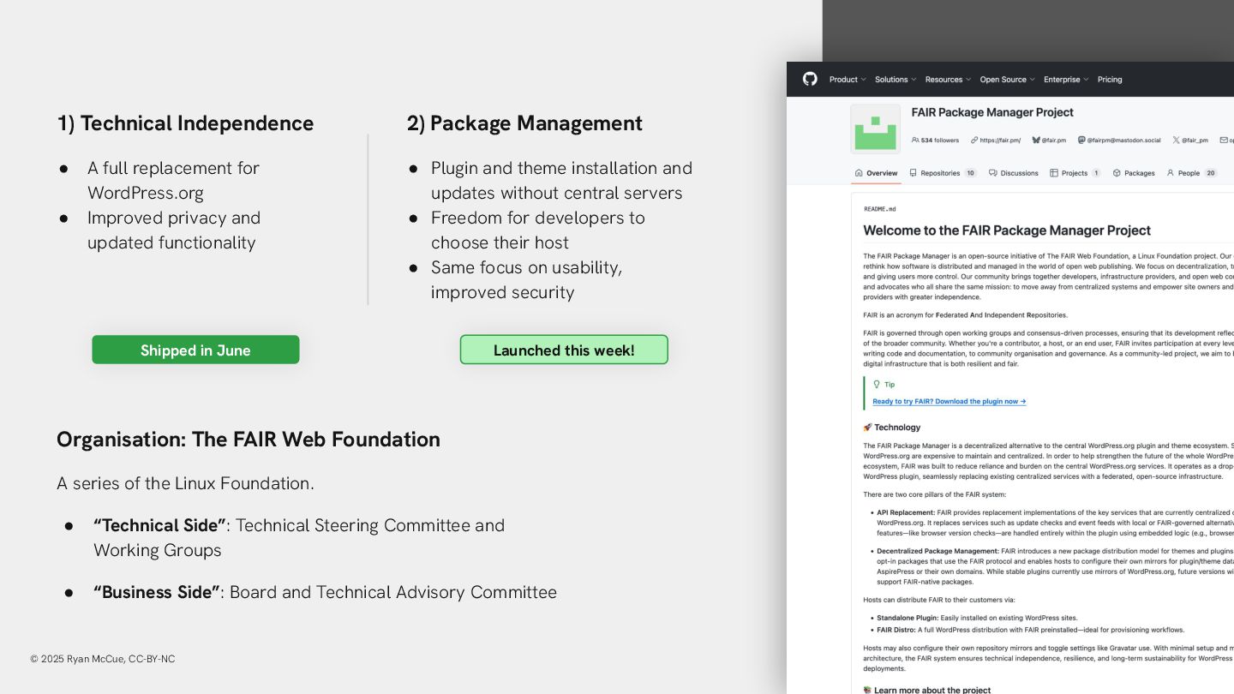Open the FAIR organization avatar image

point(875,129)
